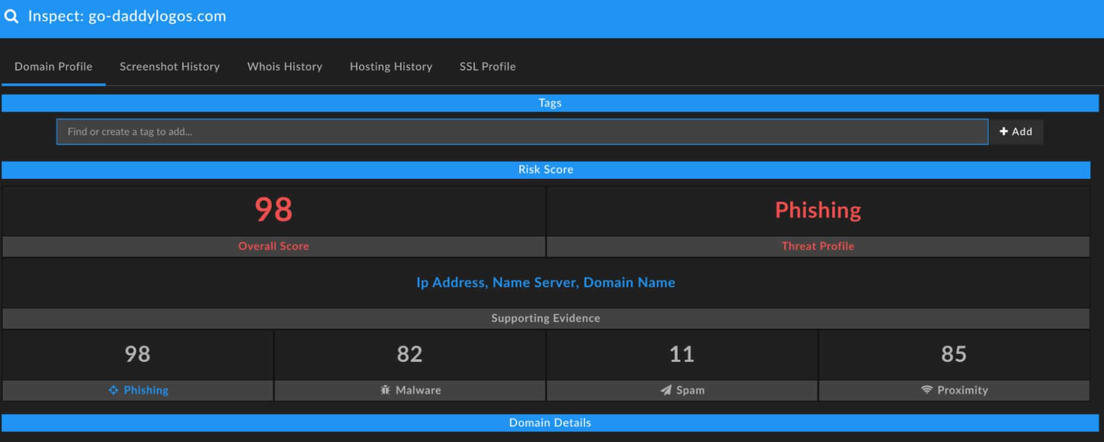Click the gray phishing score value 98
The width and height of the screenshot is (1104, 442).
click(138, 354)
